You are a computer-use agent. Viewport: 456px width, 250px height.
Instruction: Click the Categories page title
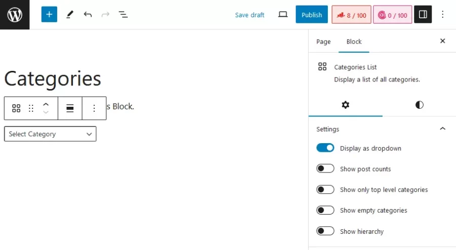[53, 78]
